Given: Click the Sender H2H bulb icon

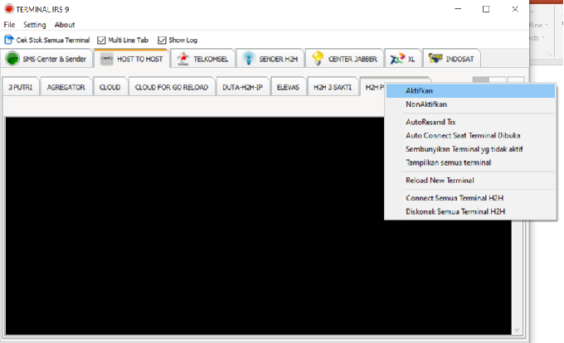Looking at the screenshot, I should (248, 59).
